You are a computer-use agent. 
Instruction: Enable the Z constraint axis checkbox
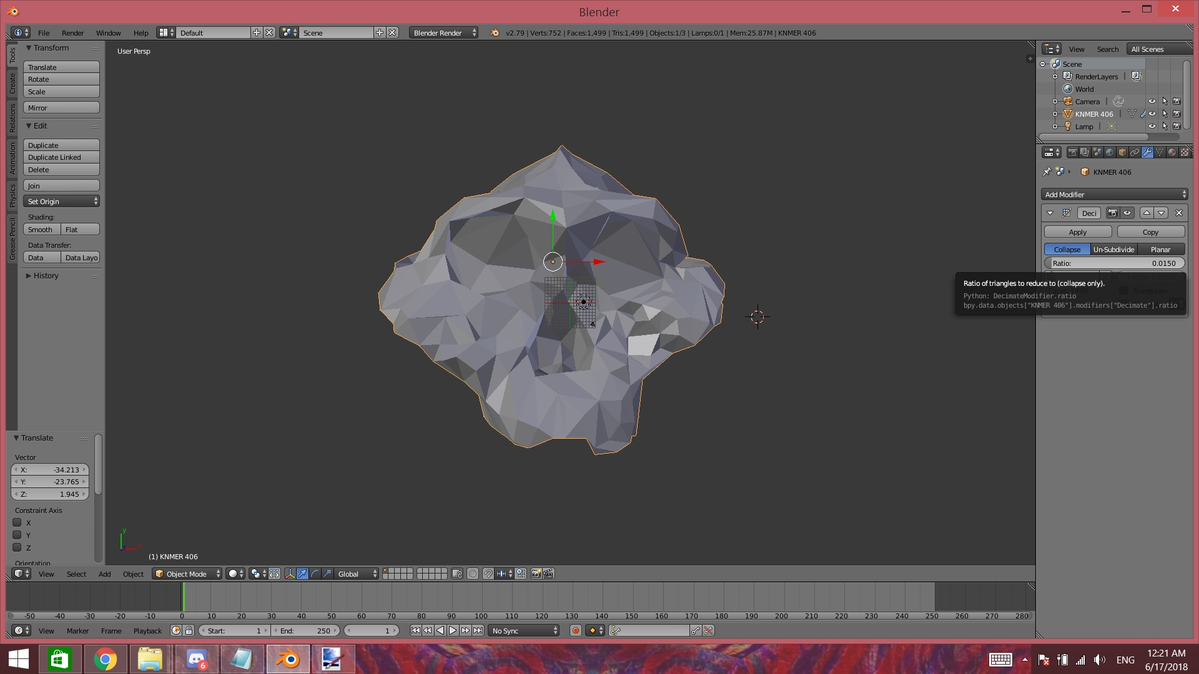(x=17, y=547)
